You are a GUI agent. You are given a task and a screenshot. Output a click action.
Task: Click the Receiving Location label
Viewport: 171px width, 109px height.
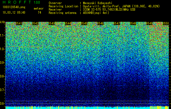click(x=63, y=6)
